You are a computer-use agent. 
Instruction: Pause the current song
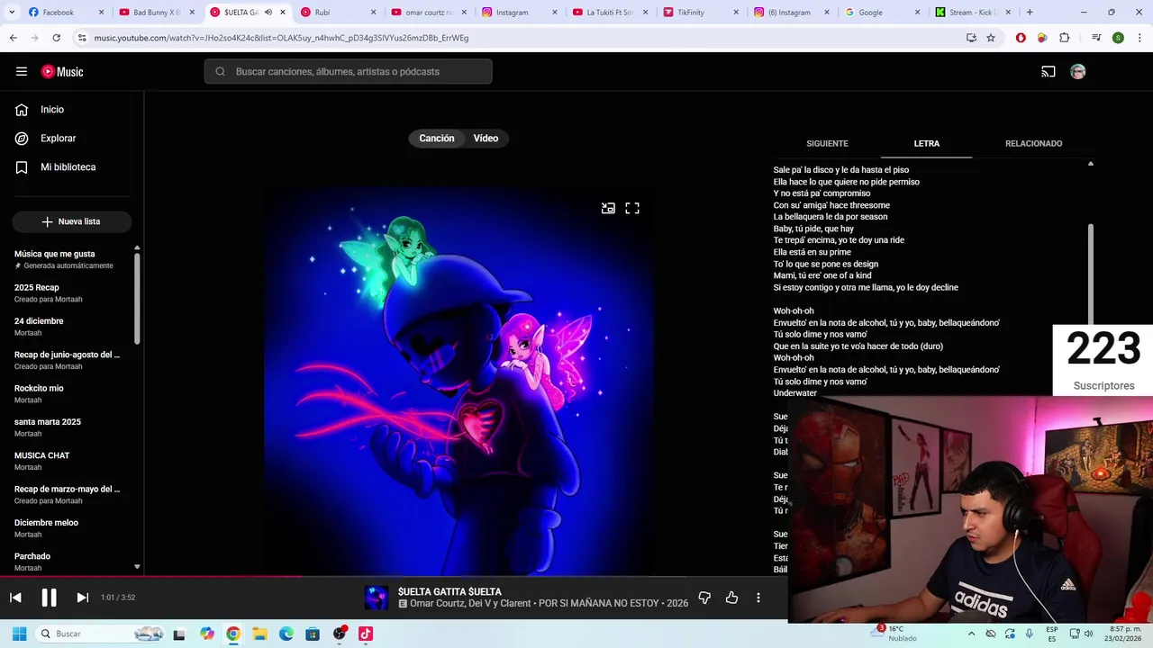tap(49, 598)
